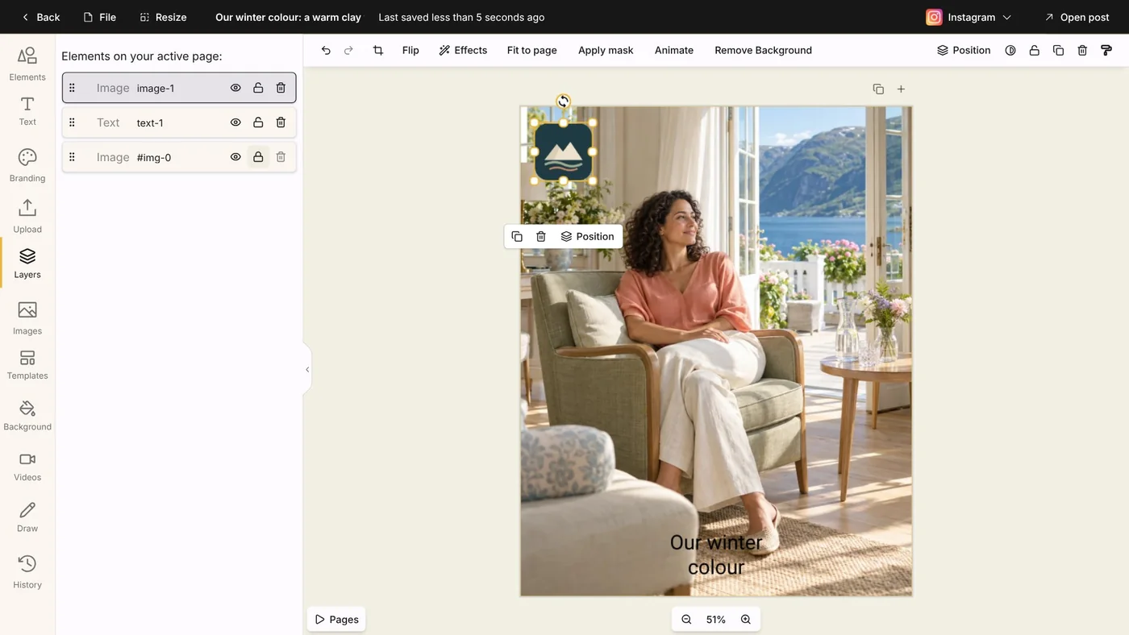Click the lock icon in top toolbar
1129x635 pixels.
(1034, 50)
